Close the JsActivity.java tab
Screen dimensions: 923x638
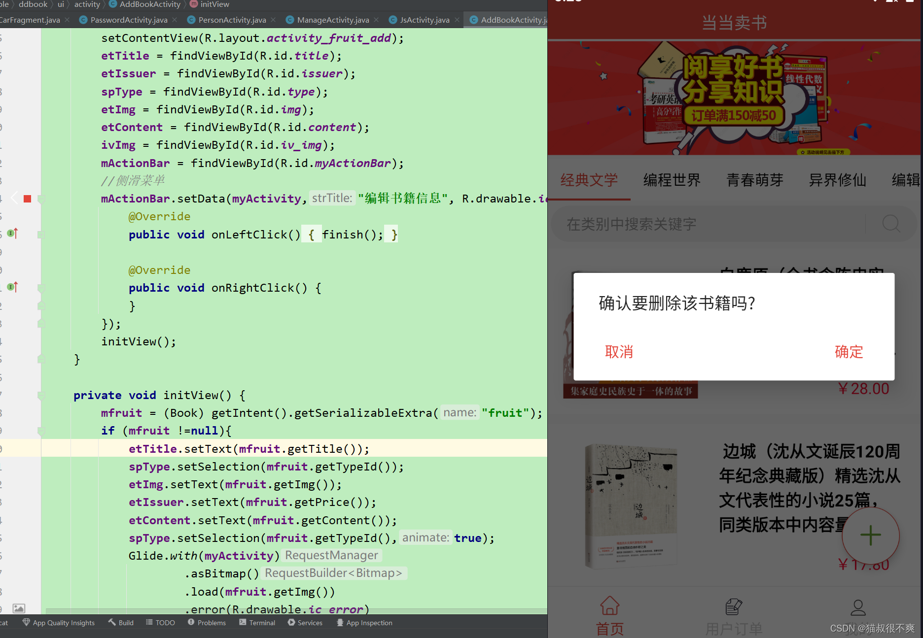pos(457,20)
